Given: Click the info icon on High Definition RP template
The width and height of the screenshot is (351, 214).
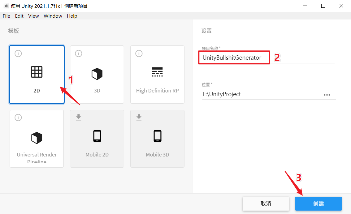Looking at the screenshot, I should [139, 53].
